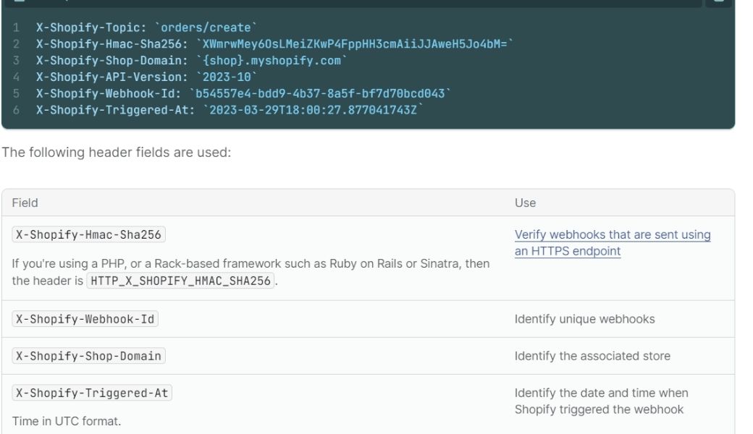Select the X-Shopify-Triggered-At timestamp code line
Viewport: 753px width, 434px height.
coord(230,110)
